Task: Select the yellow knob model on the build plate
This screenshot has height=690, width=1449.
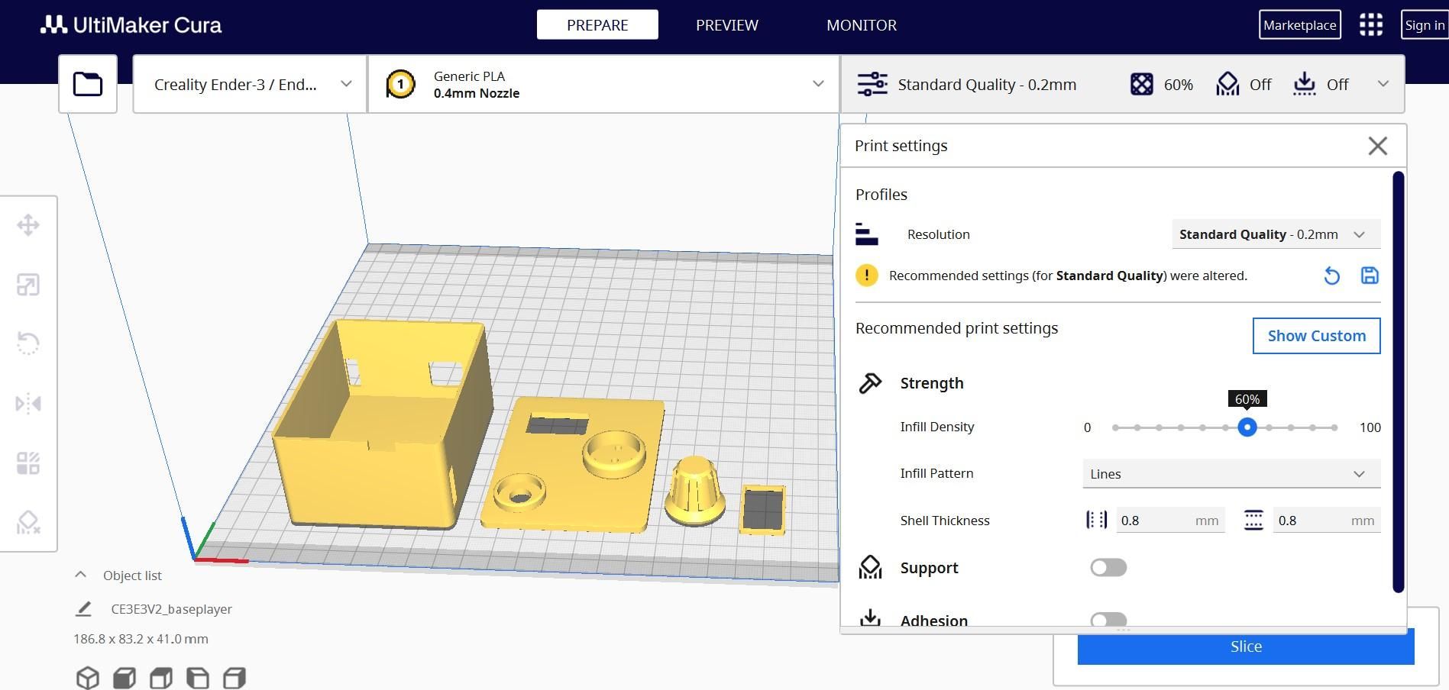Action: pyautogui.click(x=694, y=490)
